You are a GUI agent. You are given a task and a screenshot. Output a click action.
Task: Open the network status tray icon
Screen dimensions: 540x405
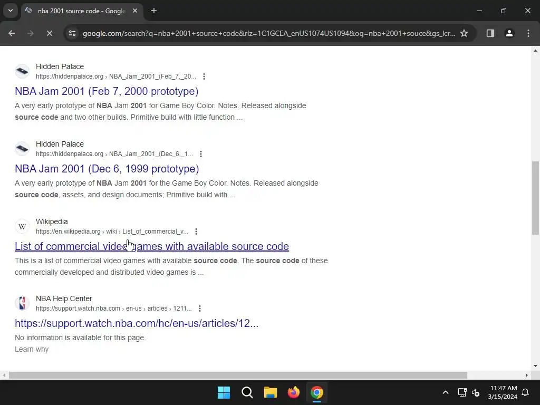coord(462,392)
